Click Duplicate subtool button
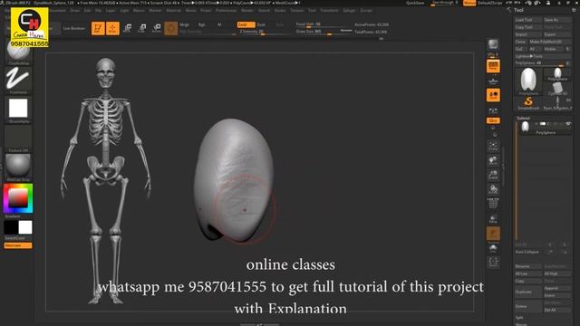This screenshot has width=580, height=326. 528,292
